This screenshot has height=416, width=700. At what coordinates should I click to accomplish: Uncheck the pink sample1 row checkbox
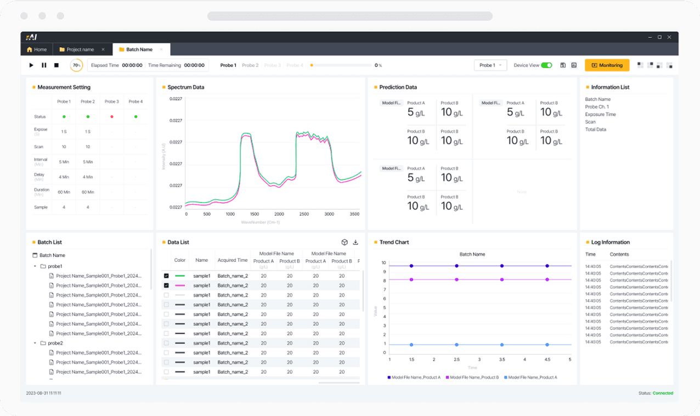(166, 285)
